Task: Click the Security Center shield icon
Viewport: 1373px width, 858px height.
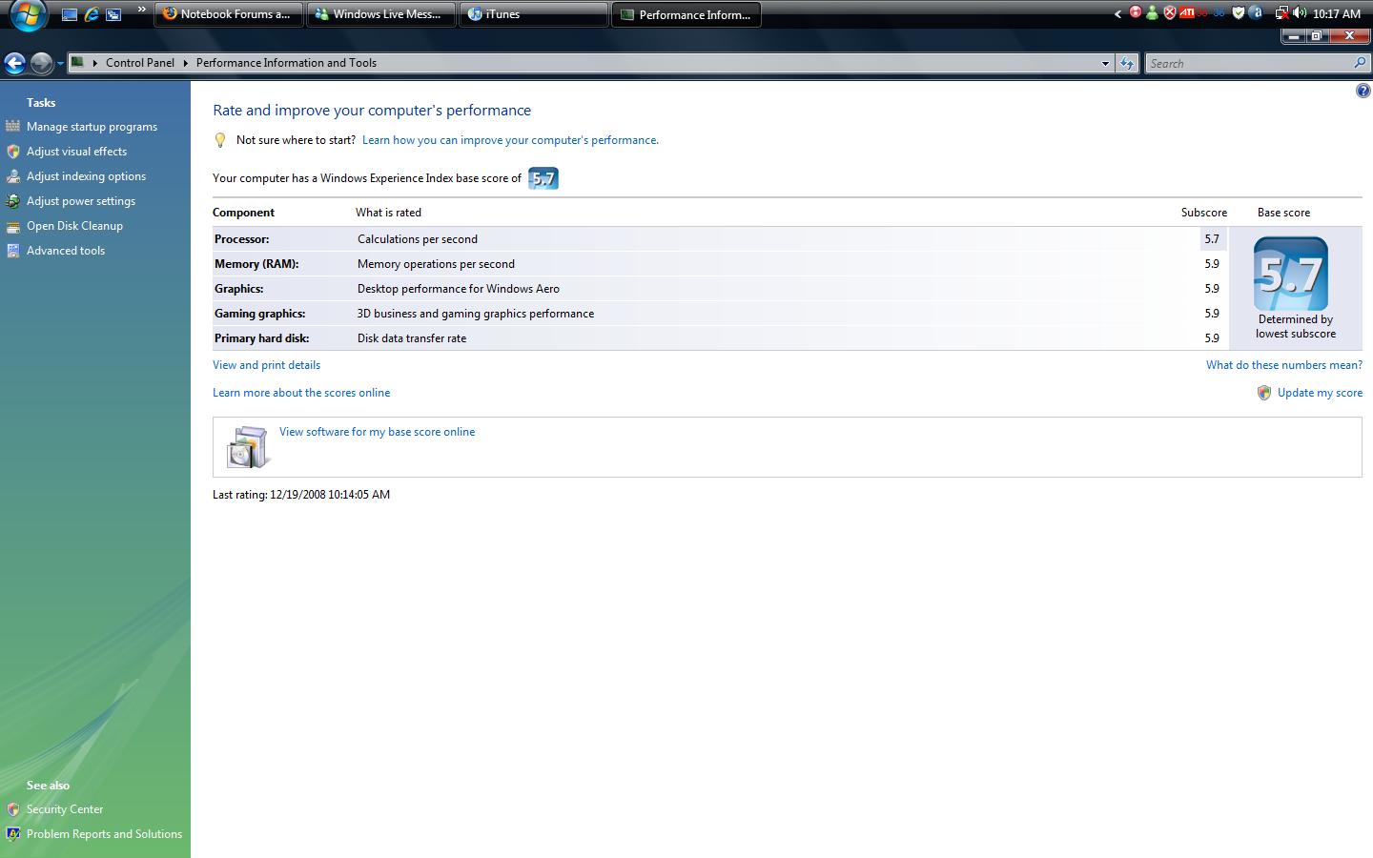Action: point(13,808)
